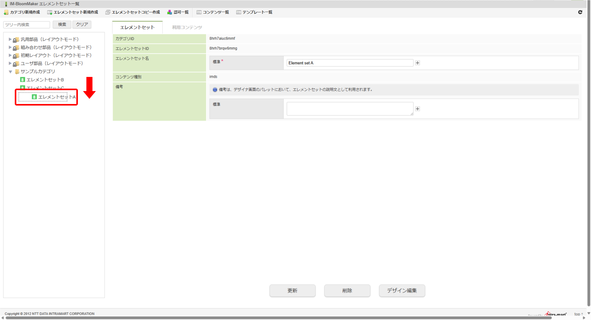Click the サンプルカテゴリ folder icon
Image resolution: width=591 pixels, height=320 pixels.
(x=17, y=71)
